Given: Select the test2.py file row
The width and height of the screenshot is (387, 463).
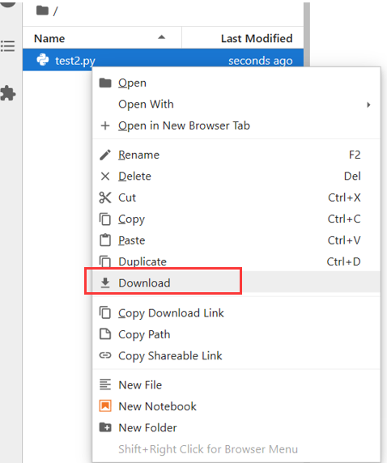Looking at the screenshot, I should pyautogui.click(x=163, y=60).
